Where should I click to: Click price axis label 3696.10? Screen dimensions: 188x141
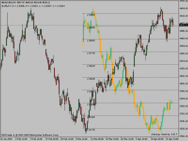tap(184, 121)
